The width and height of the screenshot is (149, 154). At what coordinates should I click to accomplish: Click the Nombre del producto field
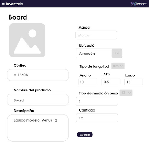click(x=38, y=100)
